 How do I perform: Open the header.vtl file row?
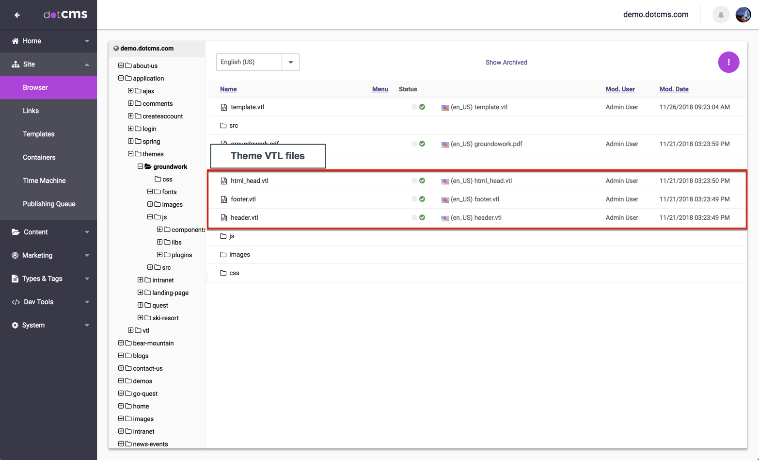244,218
